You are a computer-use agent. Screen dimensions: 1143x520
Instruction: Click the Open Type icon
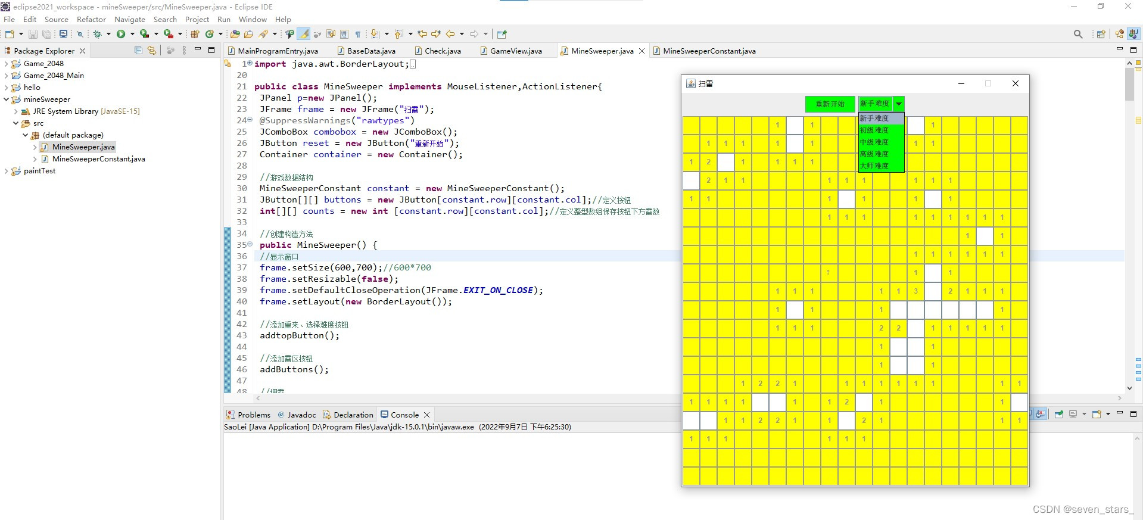235,34
